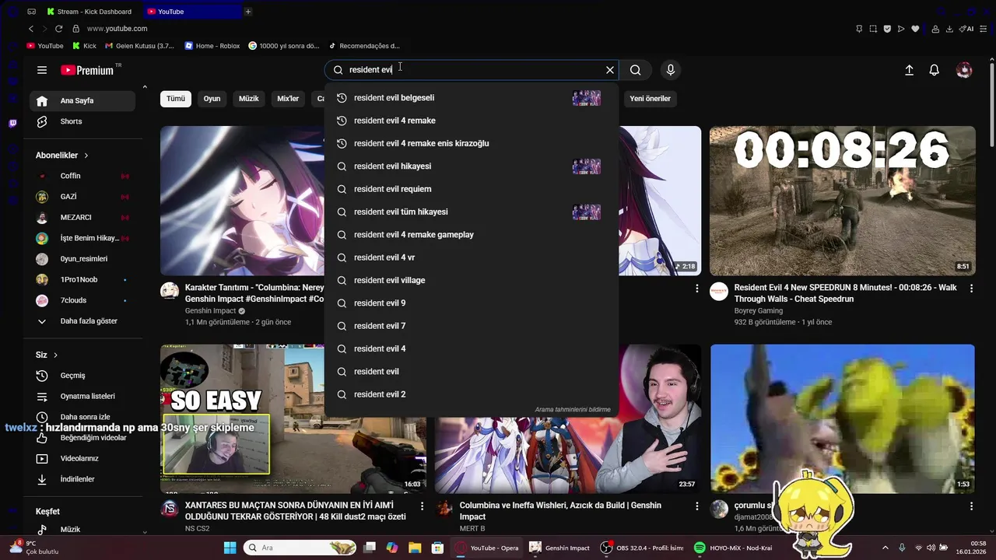Choose suggestion resident evil 7
996x560 pixels.
[x=472, y=326]
